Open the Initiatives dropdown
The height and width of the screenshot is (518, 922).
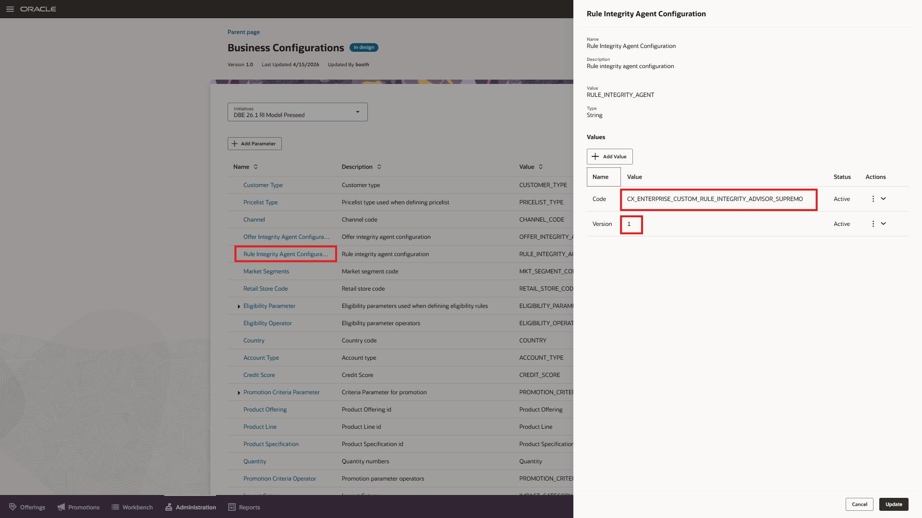(x=298, y=112)
